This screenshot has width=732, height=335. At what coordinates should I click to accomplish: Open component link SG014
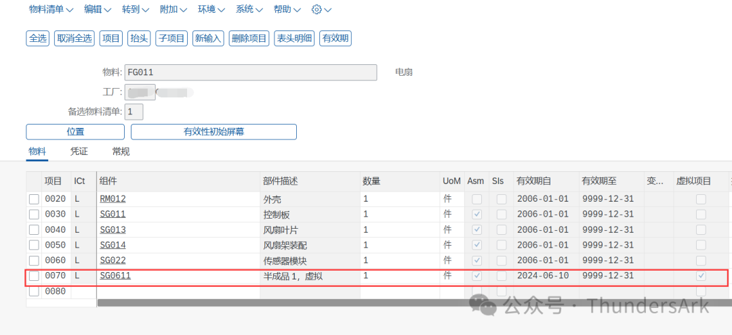[113, 245]
